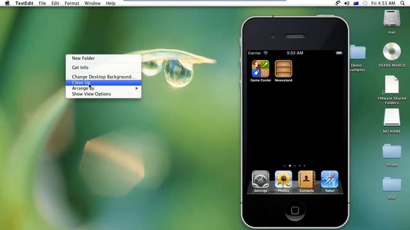
Task: Click the Time Machine menu bar icon
Action: pyautogui.click(x=365, y=3)
